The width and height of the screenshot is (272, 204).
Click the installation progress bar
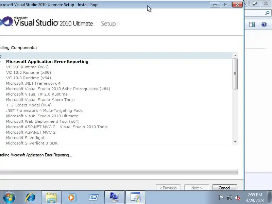coord(119,172)
